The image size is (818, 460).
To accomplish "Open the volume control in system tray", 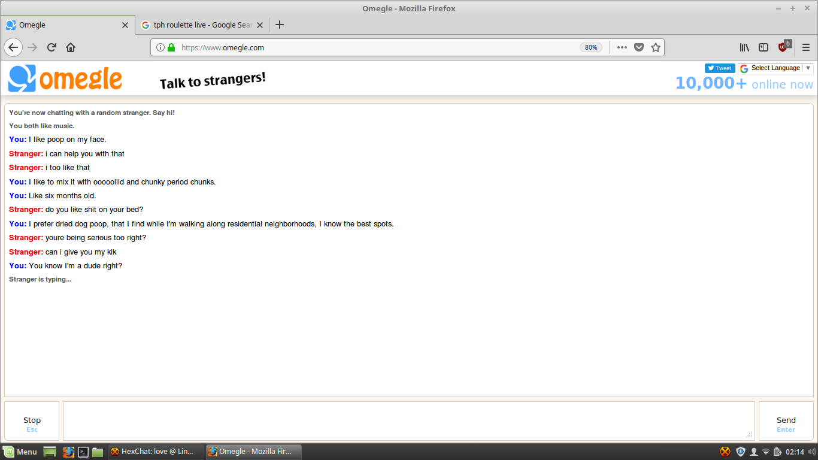I will pyautogui.click(x=811, y=452).
